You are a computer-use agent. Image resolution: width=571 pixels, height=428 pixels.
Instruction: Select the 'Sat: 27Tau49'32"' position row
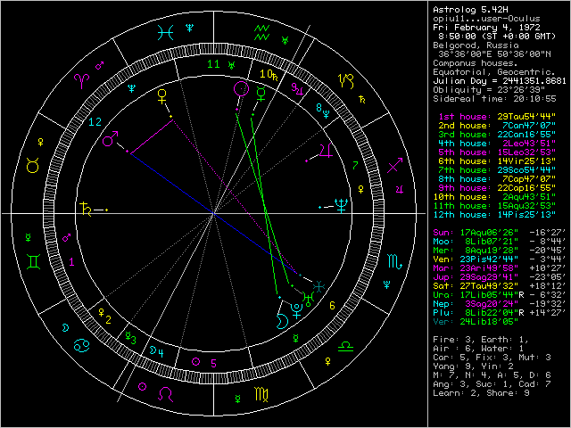[500, 285]
